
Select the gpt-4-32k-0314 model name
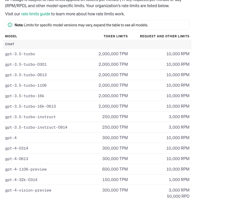click(x=21, y=180)
